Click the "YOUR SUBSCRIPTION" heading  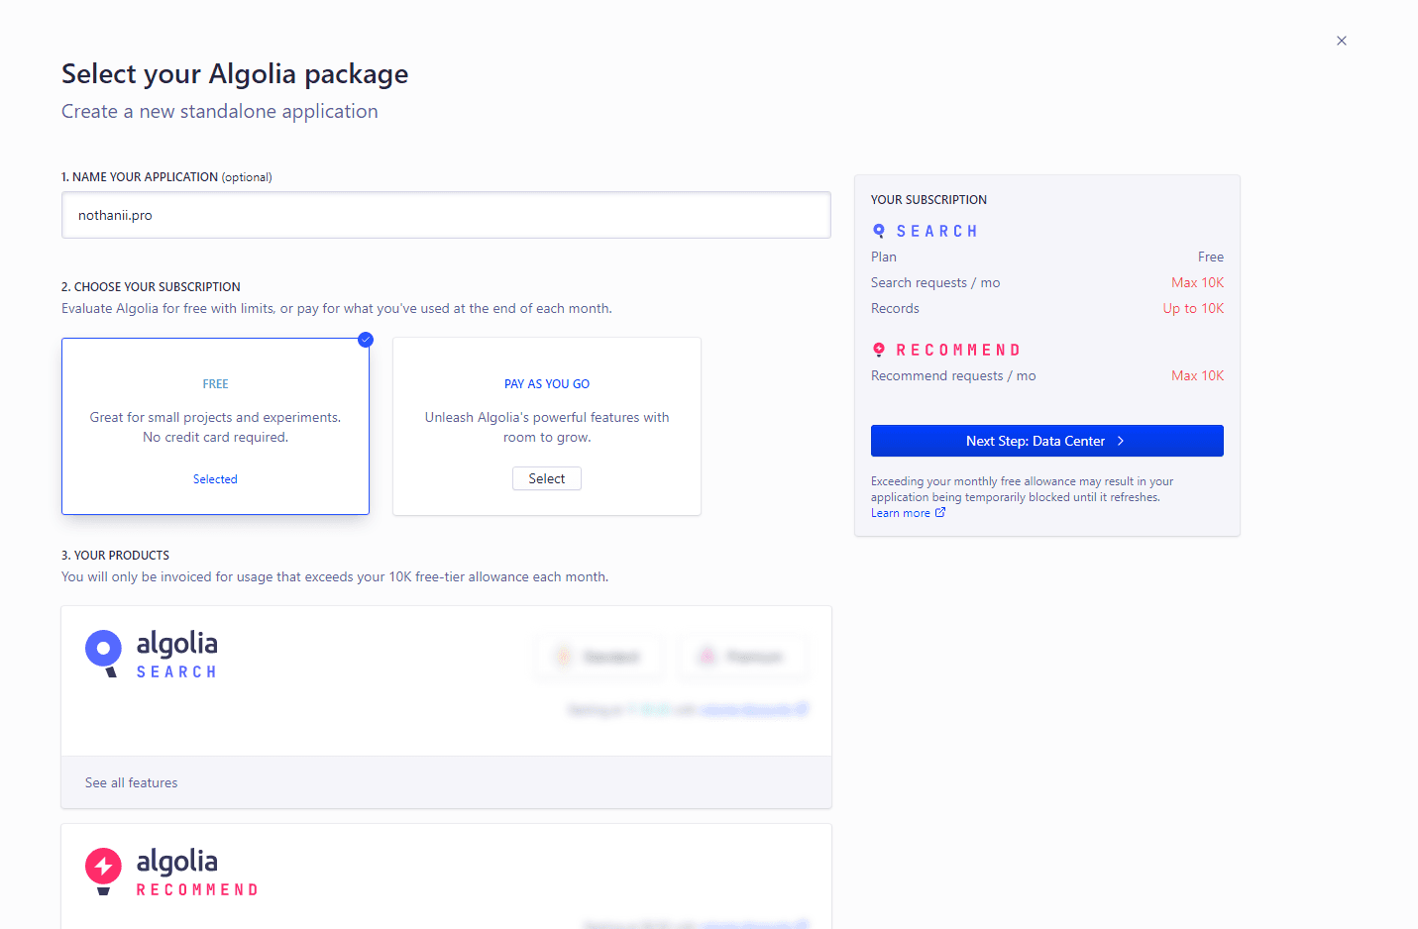pyautogui.click(x=928, y=200)
